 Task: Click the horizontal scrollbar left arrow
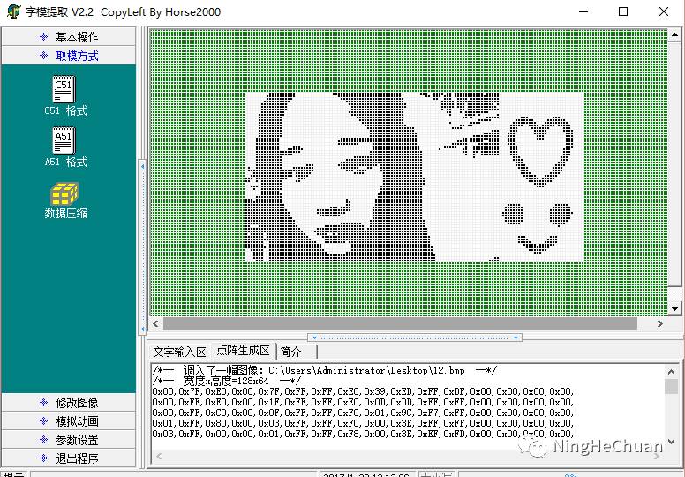click(x=157, y=324)
